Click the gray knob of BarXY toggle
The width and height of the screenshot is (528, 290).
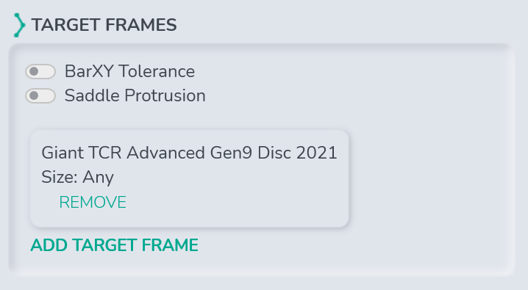tap(34, 71)
